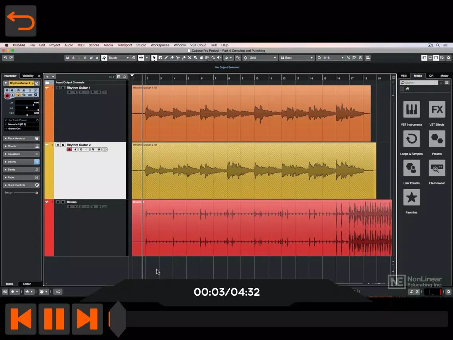Skip to next video button
Screen dimensions: 453x340
(x=87, y=319)
